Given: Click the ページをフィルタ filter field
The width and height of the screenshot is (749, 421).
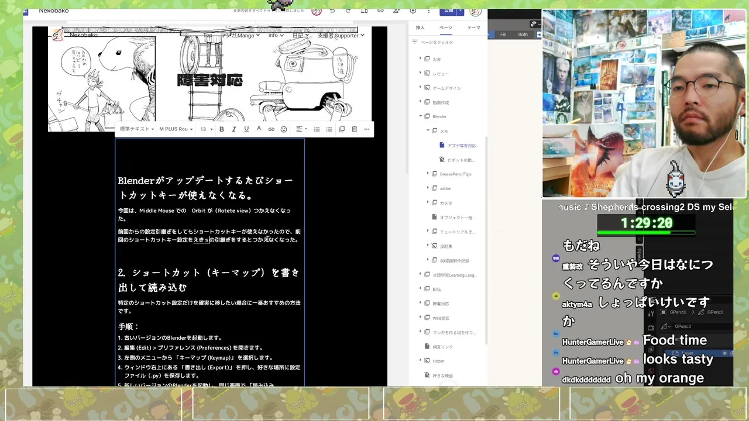Looking at the screenshot, I should pyautogui.click(x=448, y=42).
